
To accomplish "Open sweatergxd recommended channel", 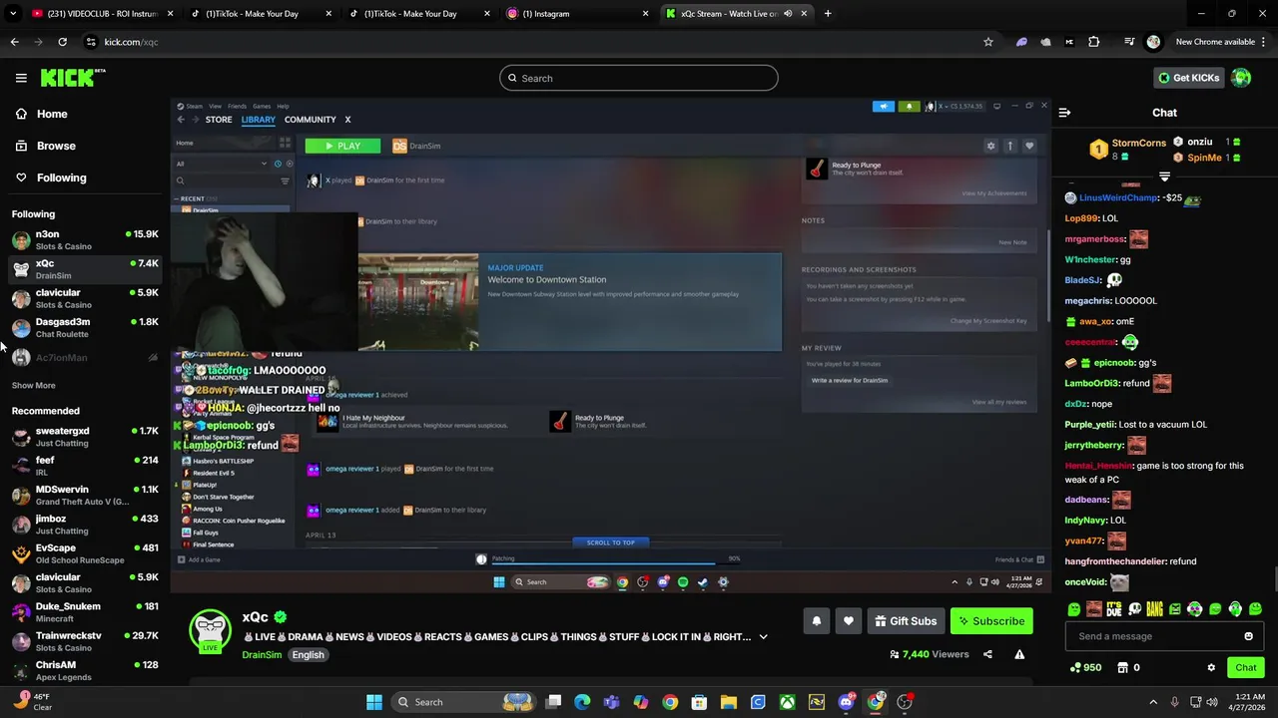I will (84, 437).
